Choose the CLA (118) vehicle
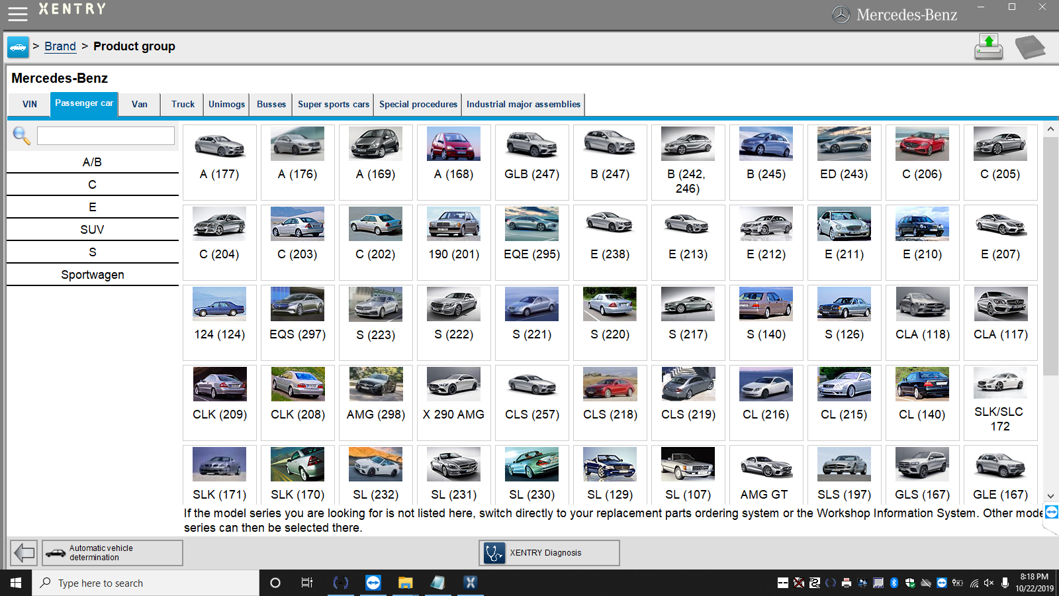 [923, 323]
